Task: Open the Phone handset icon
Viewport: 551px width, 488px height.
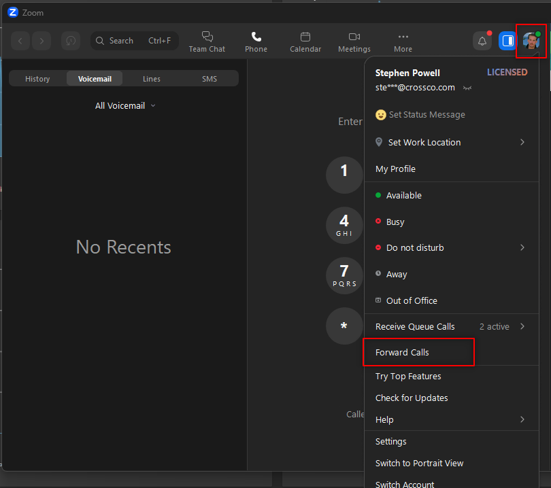Action: coord(256,37)
